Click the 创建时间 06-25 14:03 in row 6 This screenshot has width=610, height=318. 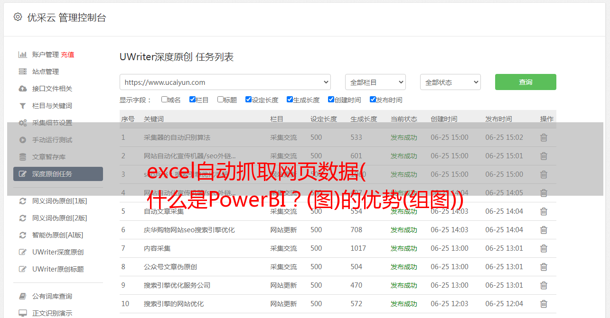(450, 230)
